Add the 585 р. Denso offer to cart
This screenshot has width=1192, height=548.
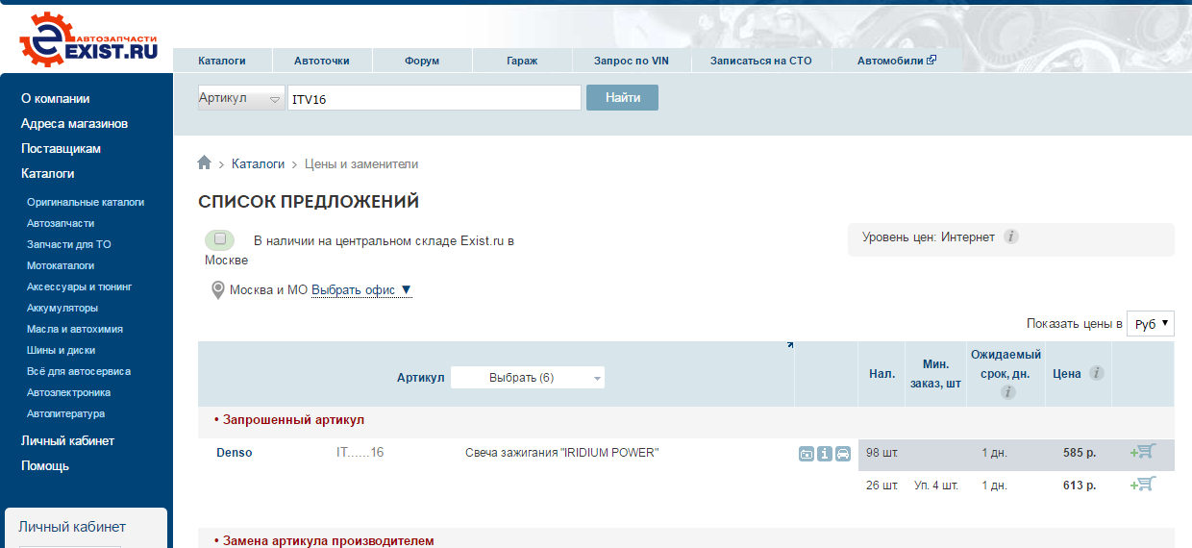click(1143, 452)
